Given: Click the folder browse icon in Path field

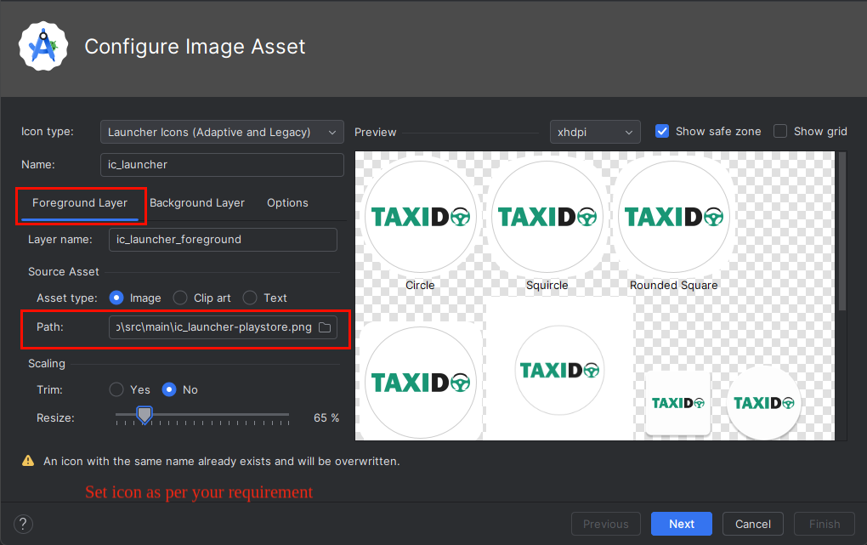Looking at the screenshot, I should coord(325,328).
